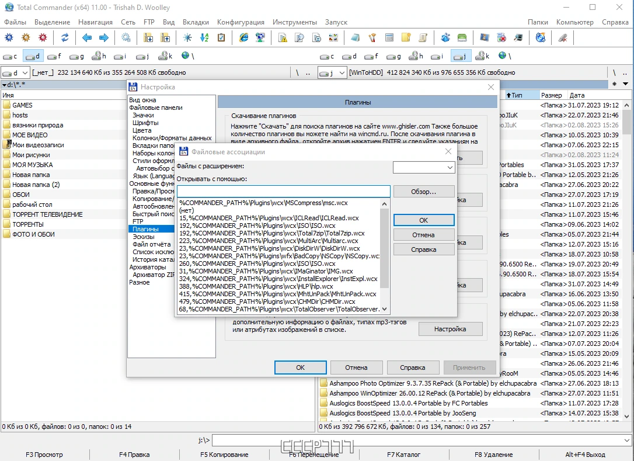This screenshot has height=461, width=634.
Task: Click the scroll document toolbar icon
Action: click(x=423, y=37)
